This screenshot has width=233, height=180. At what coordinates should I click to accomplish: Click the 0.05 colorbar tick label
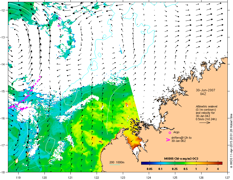point(150,169)
